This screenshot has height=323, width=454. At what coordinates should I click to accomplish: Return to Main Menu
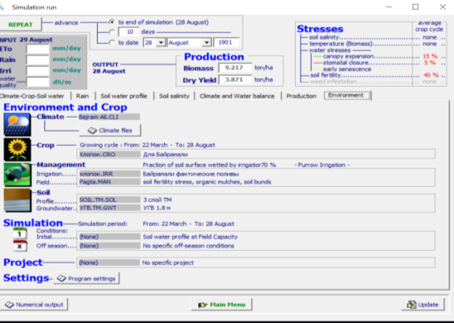tap(221, 305)
